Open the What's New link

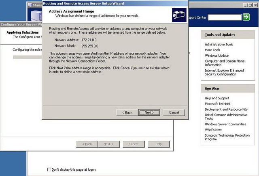pos(213,130)
